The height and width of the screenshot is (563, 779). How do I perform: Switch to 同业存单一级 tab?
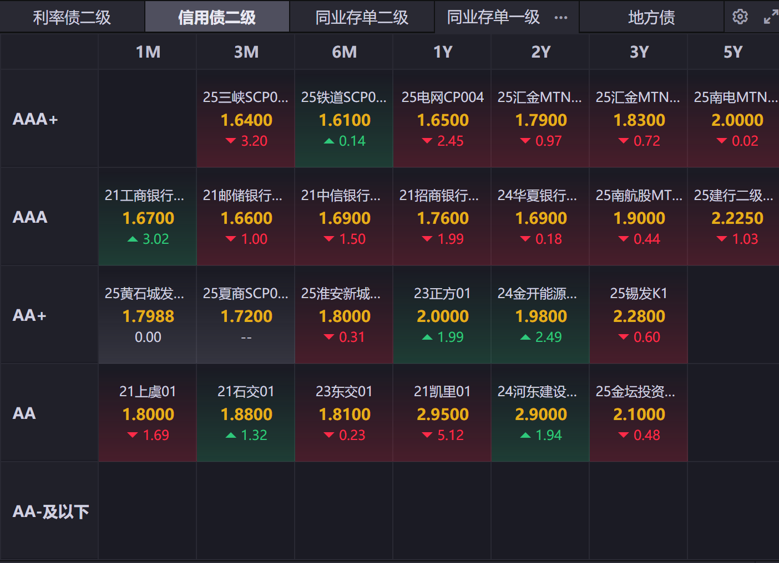coord(493,18)
